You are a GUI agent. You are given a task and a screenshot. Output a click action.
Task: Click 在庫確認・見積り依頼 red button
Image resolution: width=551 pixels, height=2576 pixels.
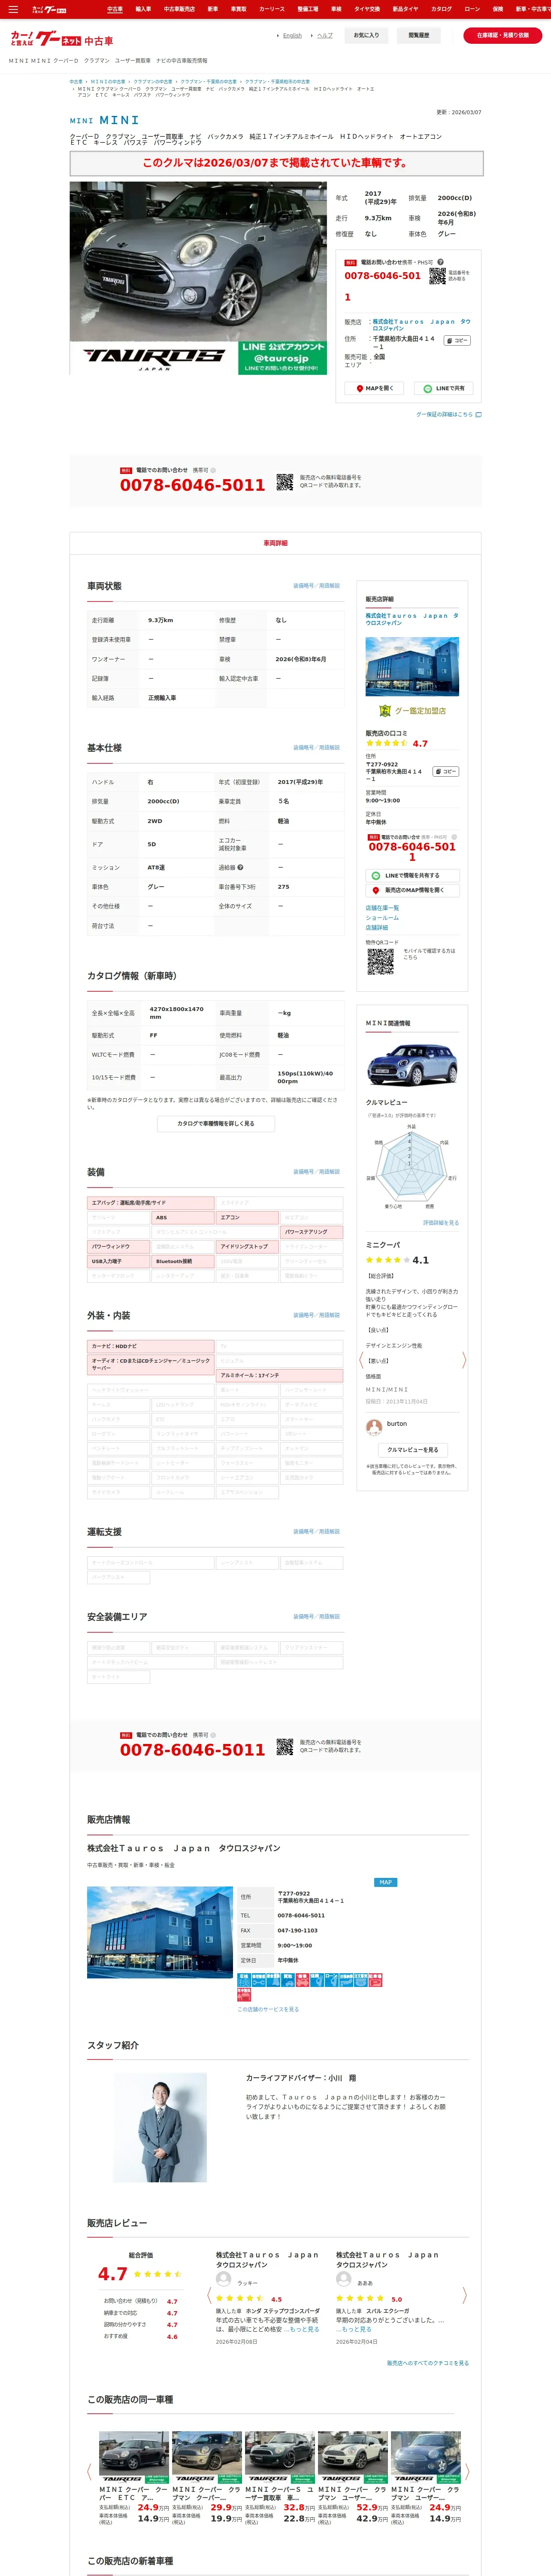point(502,35)
